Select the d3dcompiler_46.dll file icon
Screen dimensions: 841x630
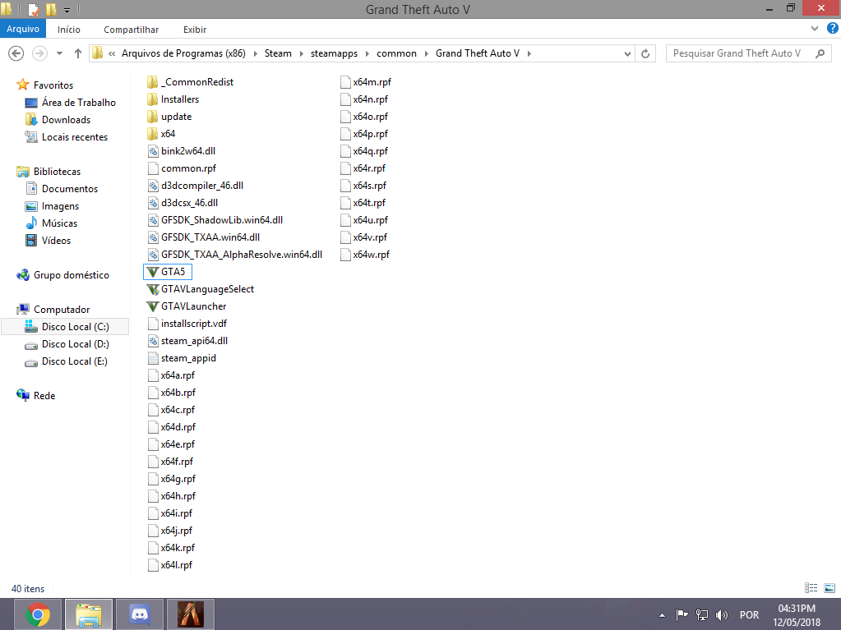click(153, 186)
